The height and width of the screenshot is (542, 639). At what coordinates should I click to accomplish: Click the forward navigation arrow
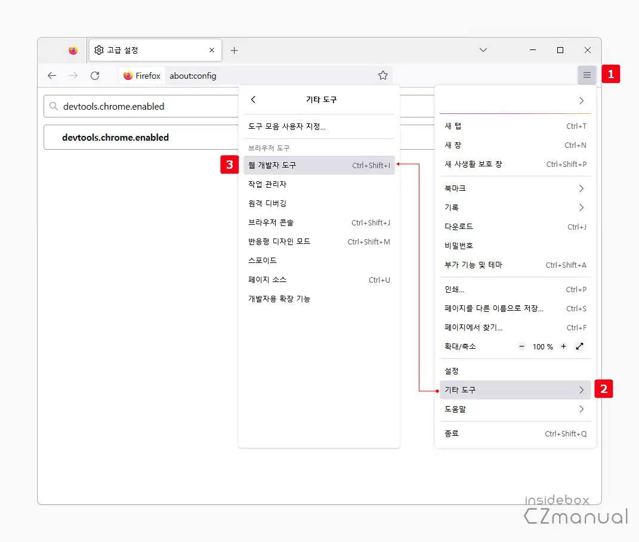(x=73, y=76)
